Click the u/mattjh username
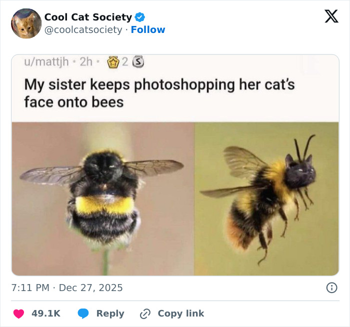The width and height of the screenshot is (350, 327). (x=46, y=62)
